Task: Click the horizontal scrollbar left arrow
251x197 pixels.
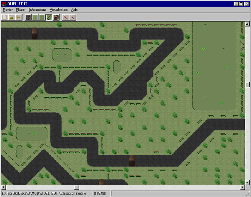Action: (x=4, y=187)
